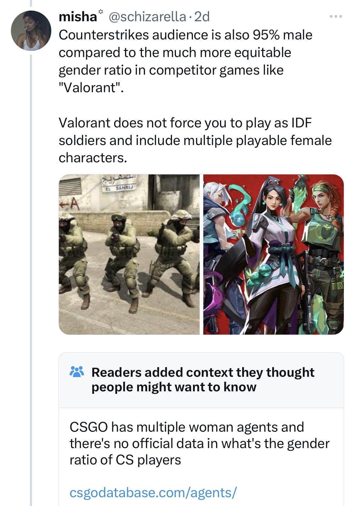Open the csgodatabase.com/agents/ link
Viewport: 355px width, 506px height.
[153, 493]
